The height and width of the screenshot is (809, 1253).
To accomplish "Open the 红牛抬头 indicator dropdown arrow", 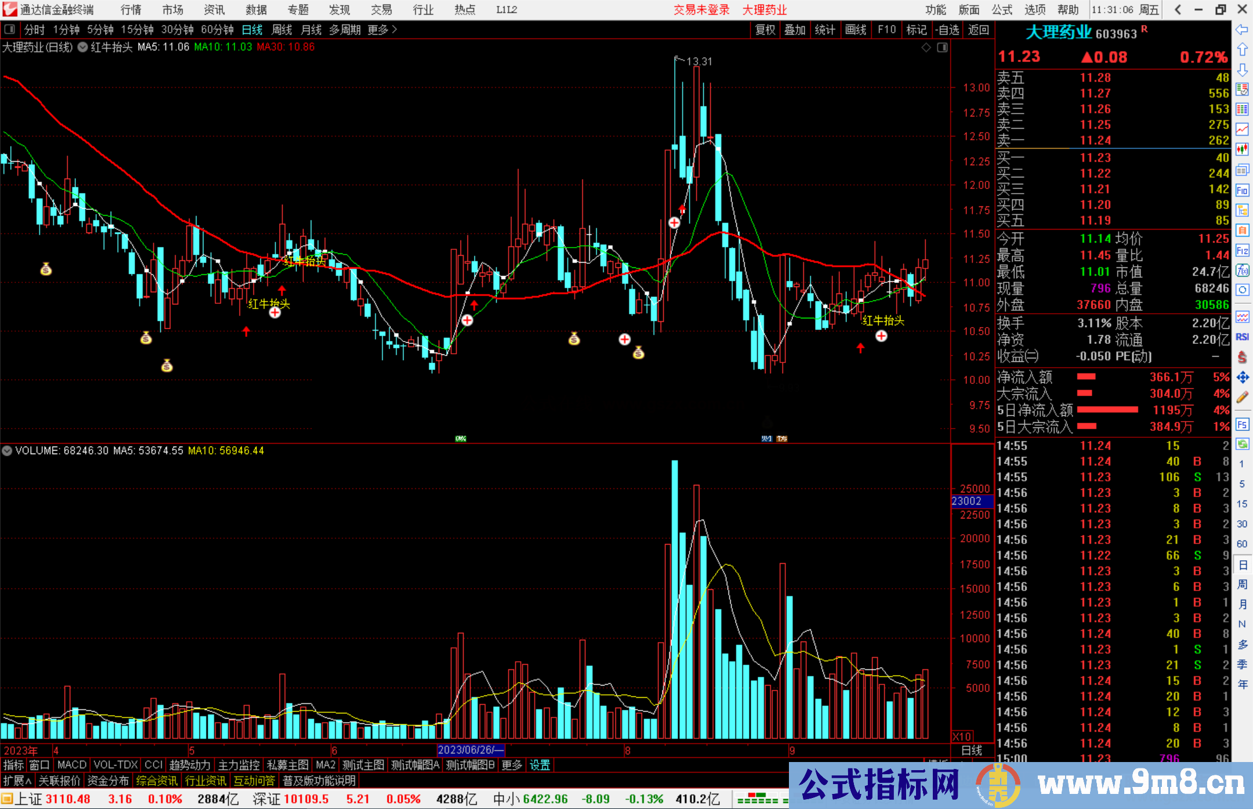I will (x=82, y=48).
